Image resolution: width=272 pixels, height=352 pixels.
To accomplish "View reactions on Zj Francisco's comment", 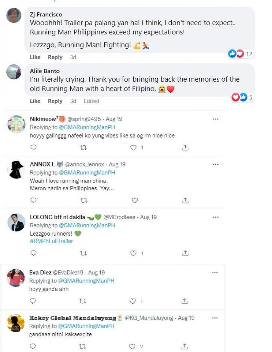I will pyautogui.click(x=241, y=54).
